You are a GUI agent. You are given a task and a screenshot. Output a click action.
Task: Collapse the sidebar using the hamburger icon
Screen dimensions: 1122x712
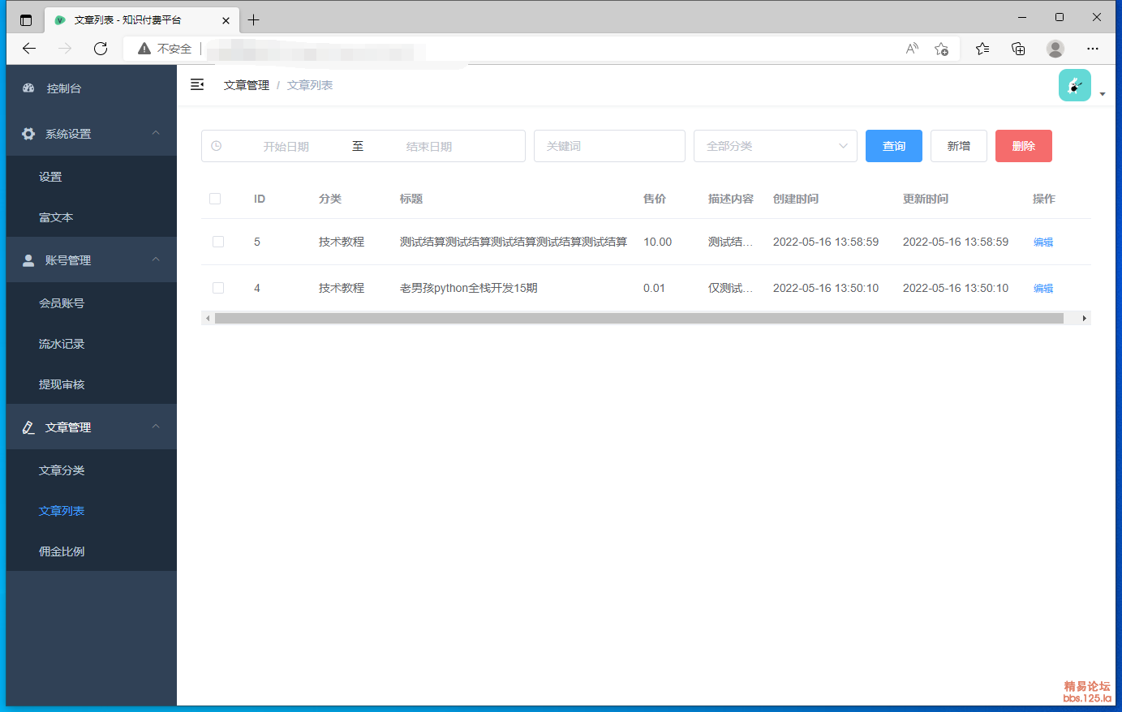197,84
